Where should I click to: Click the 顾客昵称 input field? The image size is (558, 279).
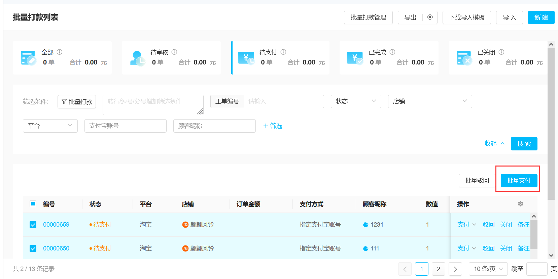coord(214,126)
